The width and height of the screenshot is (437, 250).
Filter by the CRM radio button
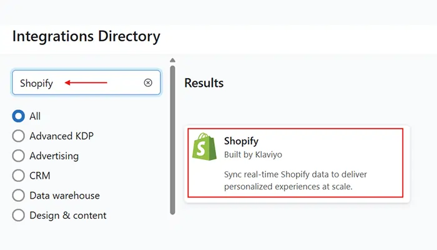click(x=19, y=176)
